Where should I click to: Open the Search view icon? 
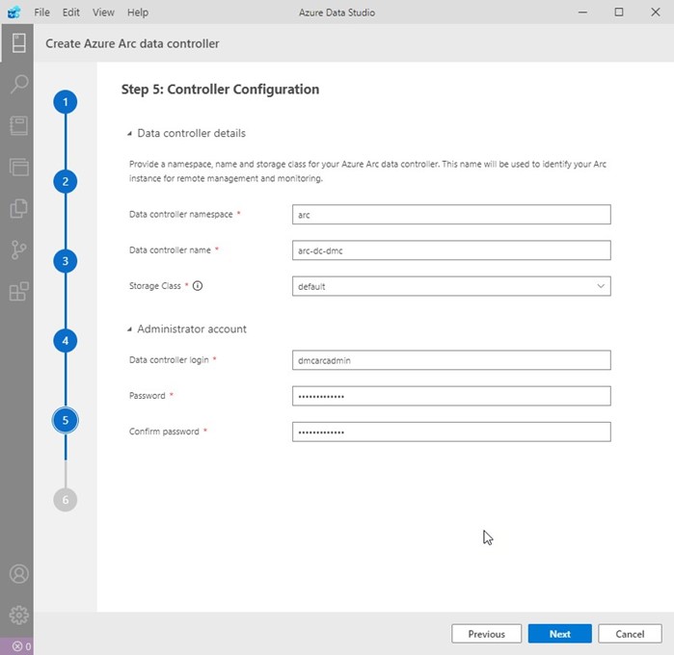pyautogui.click(x=19, y=84)
